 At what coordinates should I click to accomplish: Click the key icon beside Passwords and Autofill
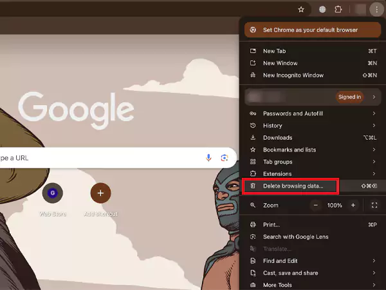point(253,113)
